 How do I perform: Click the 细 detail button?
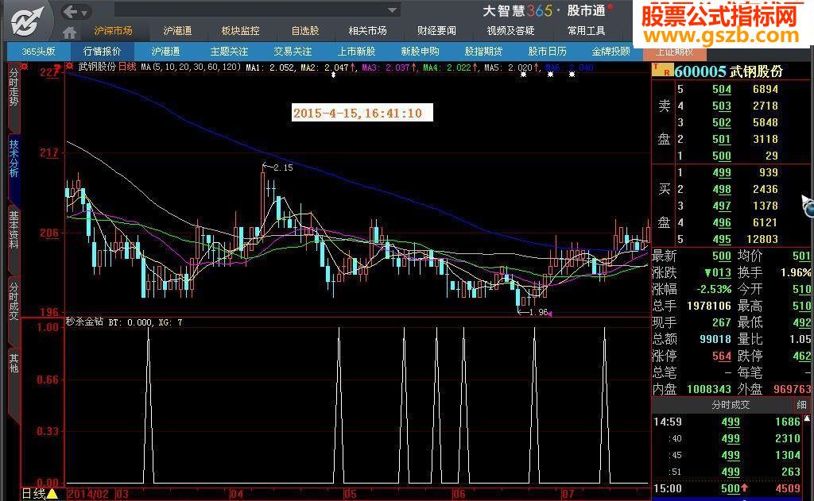click(801, 405)
